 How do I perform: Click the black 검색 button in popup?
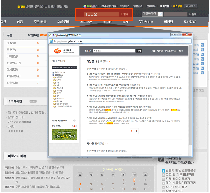pos(139,51)
